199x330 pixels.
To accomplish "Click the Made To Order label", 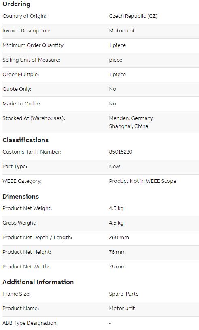I will coord(21,104).
